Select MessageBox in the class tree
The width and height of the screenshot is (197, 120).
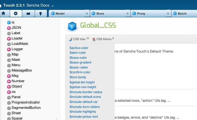point(22,71)
